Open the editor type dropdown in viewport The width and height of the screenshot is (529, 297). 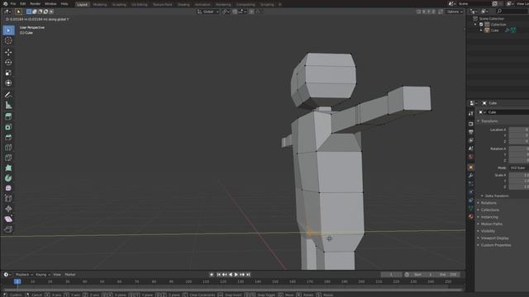[7, 12]
